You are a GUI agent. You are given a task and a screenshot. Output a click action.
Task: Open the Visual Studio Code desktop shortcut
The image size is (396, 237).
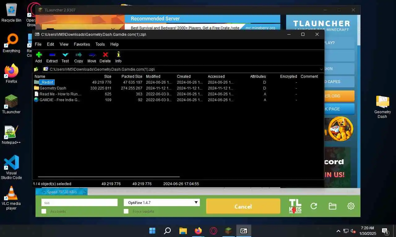(11, 168)
